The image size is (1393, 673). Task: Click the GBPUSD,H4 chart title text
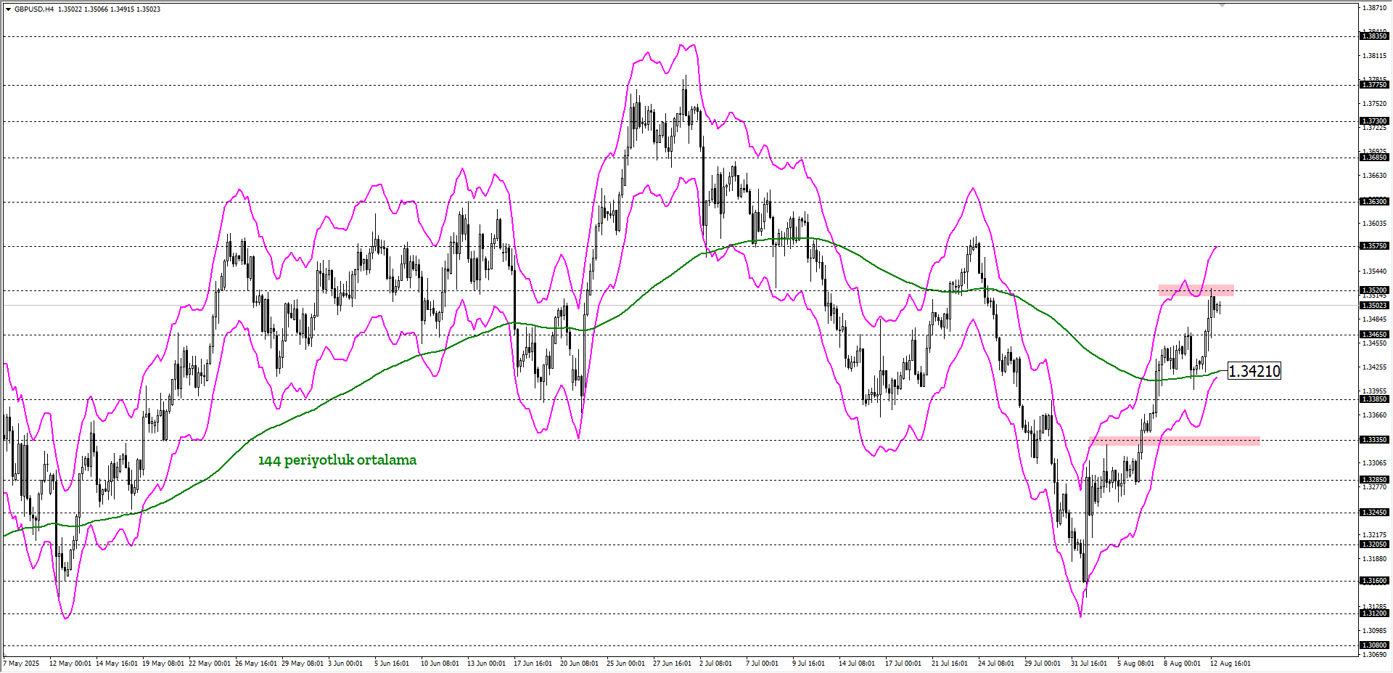(x=34, y=9)
